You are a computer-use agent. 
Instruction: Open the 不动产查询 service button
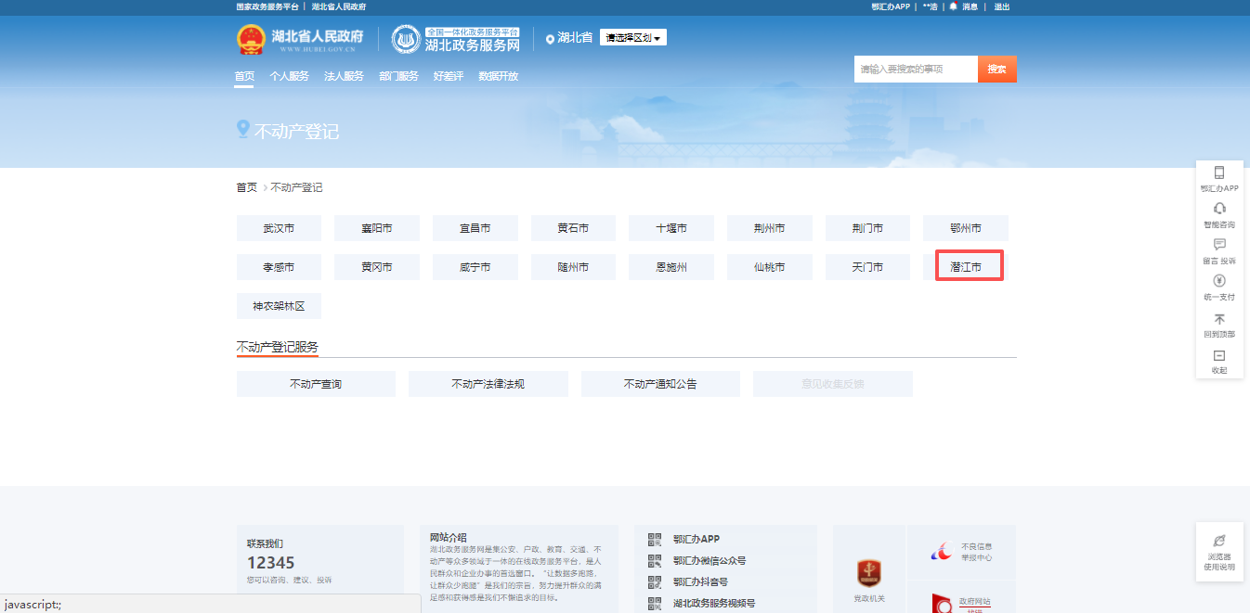(316, 384)
